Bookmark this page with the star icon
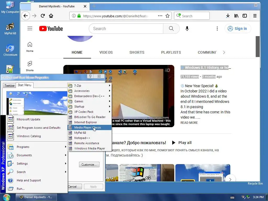Screen dimensions: 268x201 pyautogui.click(x=167, y=16)
